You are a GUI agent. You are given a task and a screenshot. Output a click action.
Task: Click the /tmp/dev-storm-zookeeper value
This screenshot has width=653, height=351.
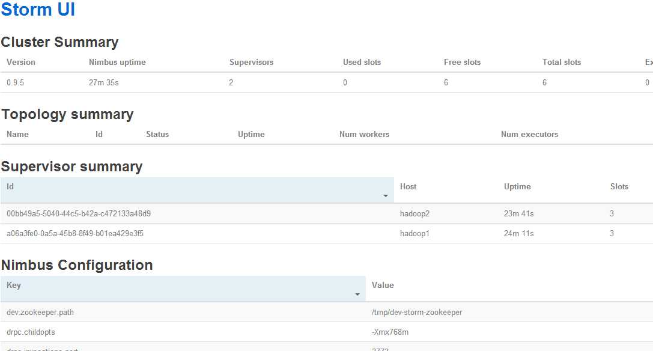pos(417,312)
